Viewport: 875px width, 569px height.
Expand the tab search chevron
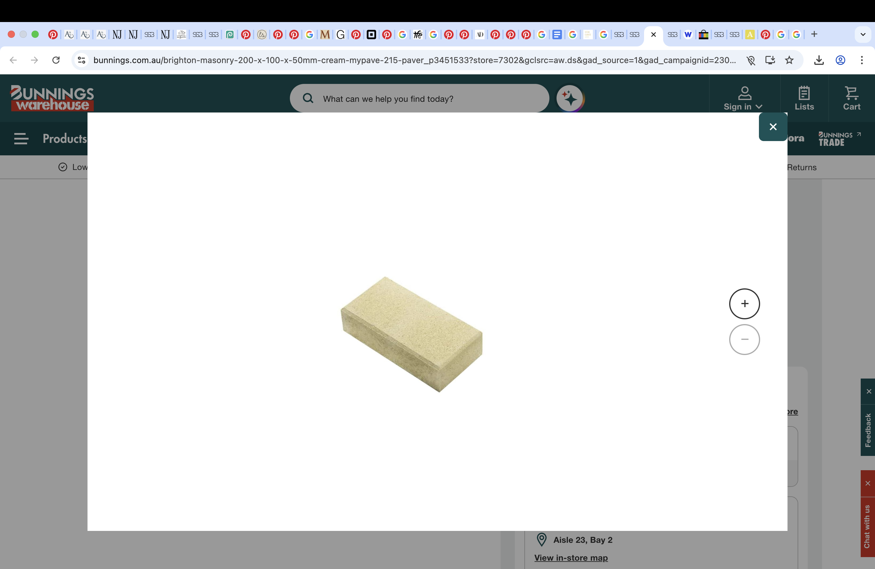862,35
